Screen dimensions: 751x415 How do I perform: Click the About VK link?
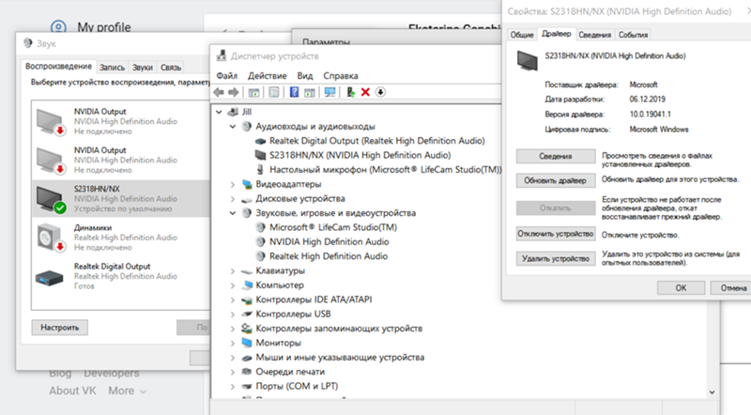tap(72, 391)
